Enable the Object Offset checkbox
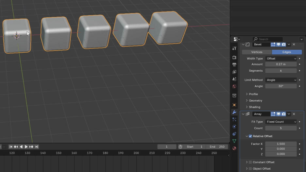This screenshot has width=306, height=172. (250, 169)
